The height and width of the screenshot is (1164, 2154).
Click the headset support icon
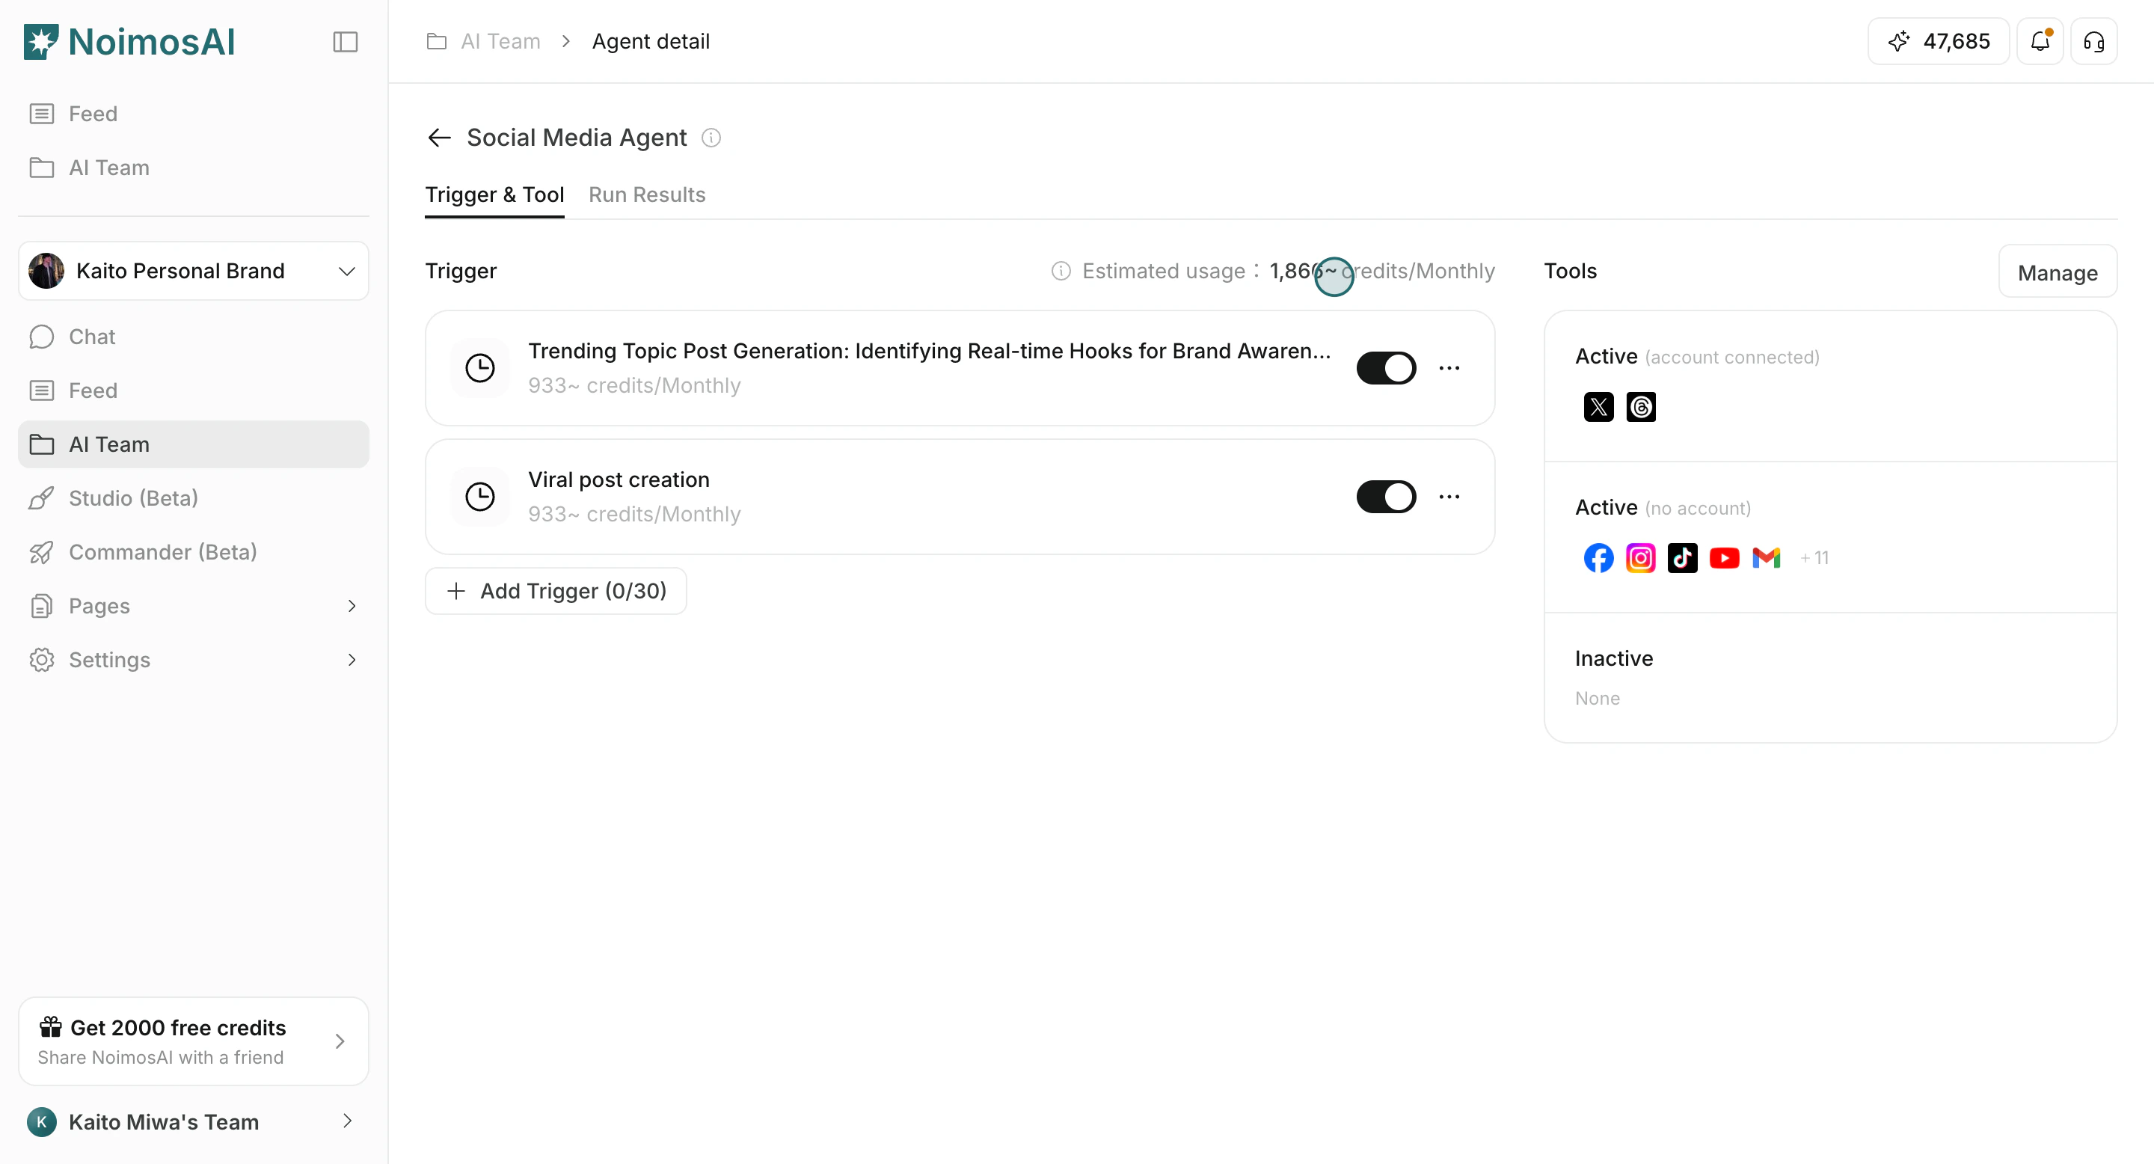pyautogui.click(x=2094, y=41)
